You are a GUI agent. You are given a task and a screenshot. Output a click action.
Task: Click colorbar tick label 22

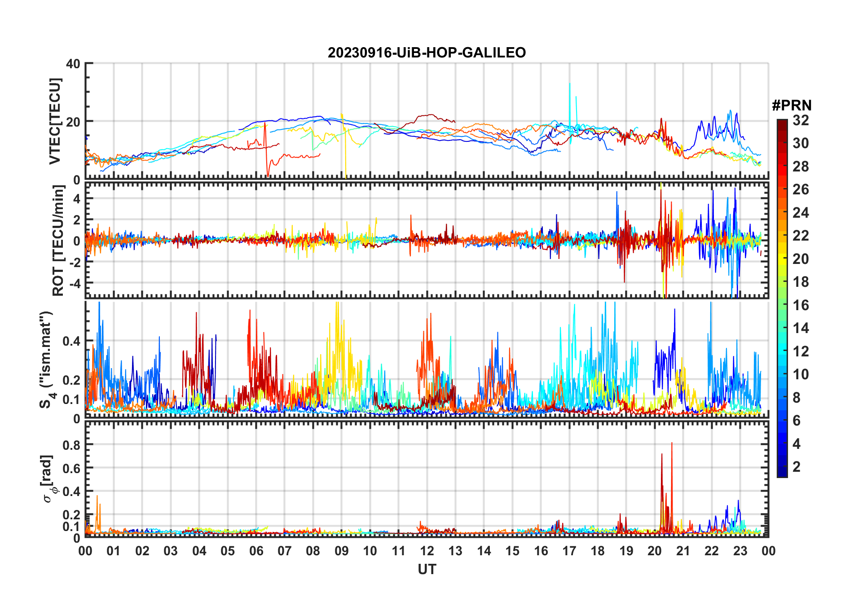801,235
